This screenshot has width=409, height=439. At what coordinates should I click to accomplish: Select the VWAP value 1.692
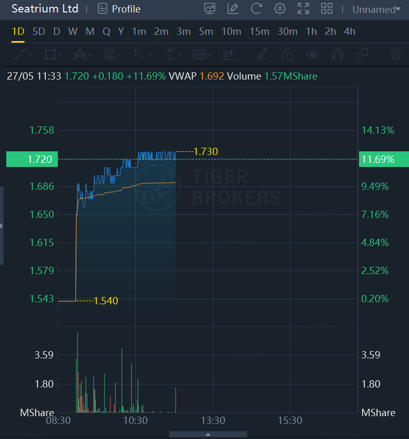tap(212, 76)
